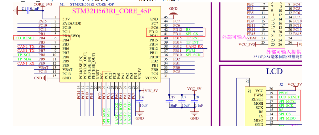Click the LCD section heading
The width and height of the screenshot is (319, 135).
(x=274, y=71)
